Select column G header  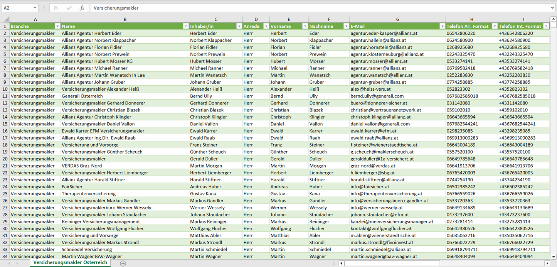397,19
